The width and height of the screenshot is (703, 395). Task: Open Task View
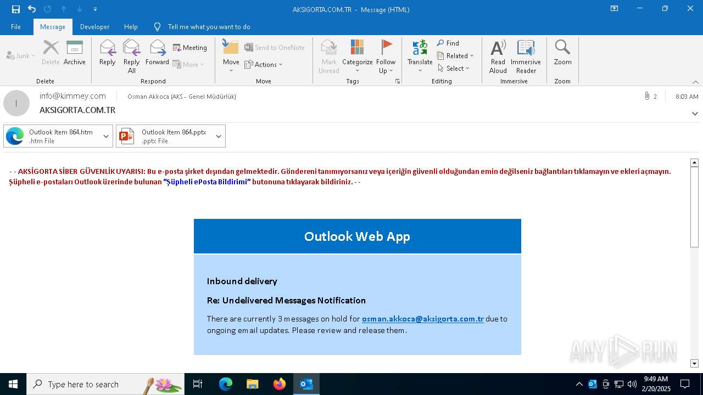pyautogui.click(x=198, y=384)
